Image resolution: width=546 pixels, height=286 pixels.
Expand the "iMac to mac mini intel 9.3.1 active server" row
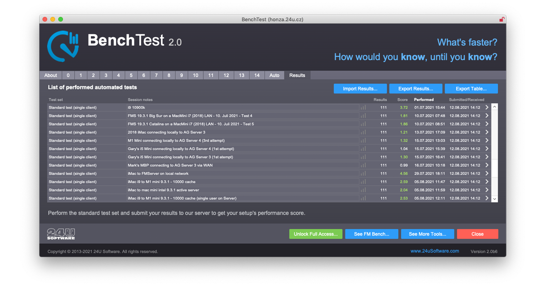(486, 190)
